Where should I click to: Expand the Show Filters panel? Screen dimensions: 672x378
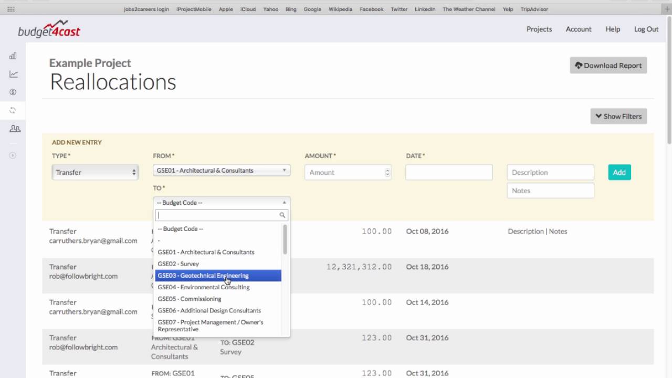[618, 117]
